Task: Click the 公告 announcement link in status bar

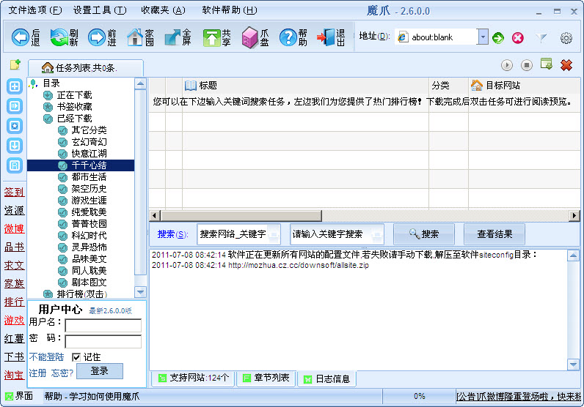Action: point(519,397)
